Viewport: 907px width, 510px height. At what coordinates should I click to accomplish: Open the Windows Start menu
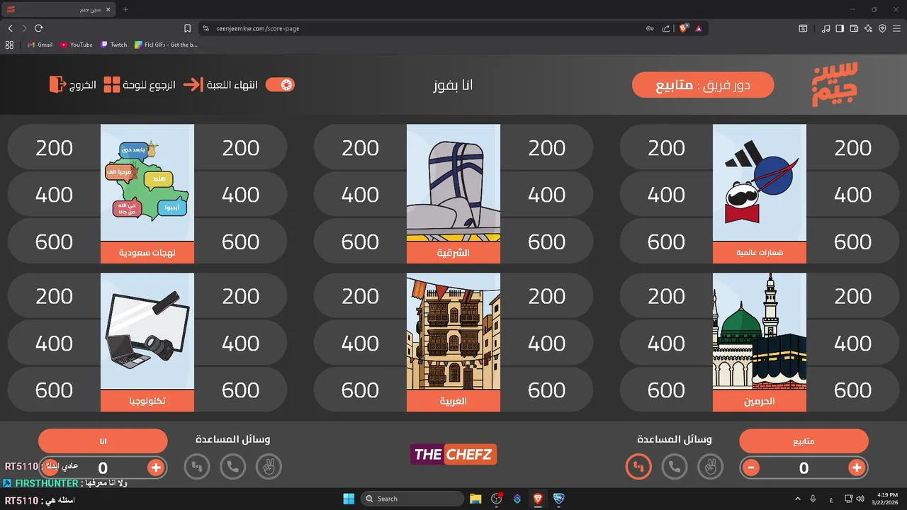pyautogui.click(x=349, y=499)
